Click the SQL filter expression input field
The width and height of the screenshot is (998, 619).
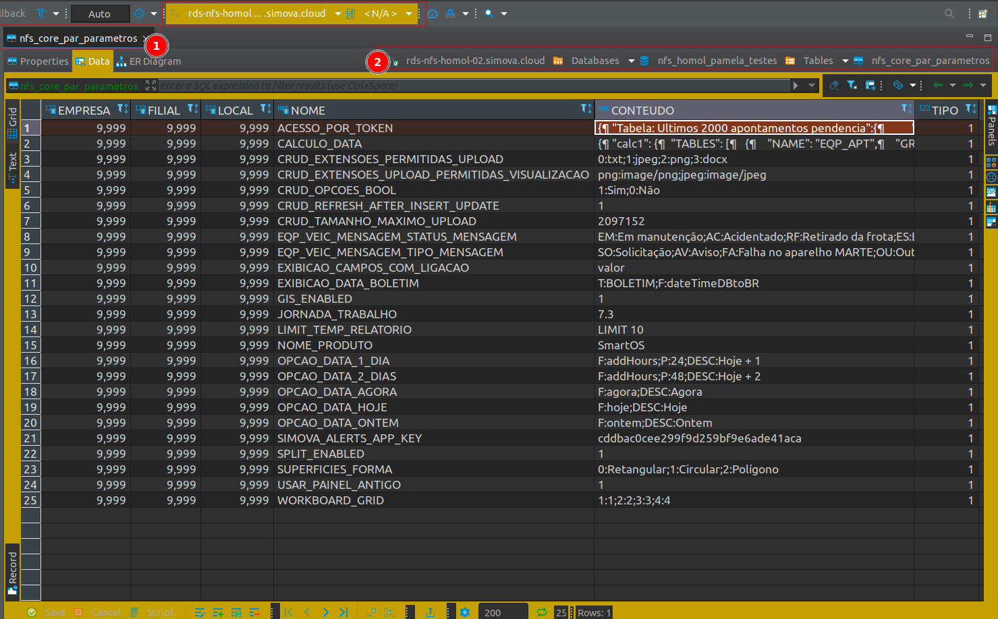pos(472,86)
